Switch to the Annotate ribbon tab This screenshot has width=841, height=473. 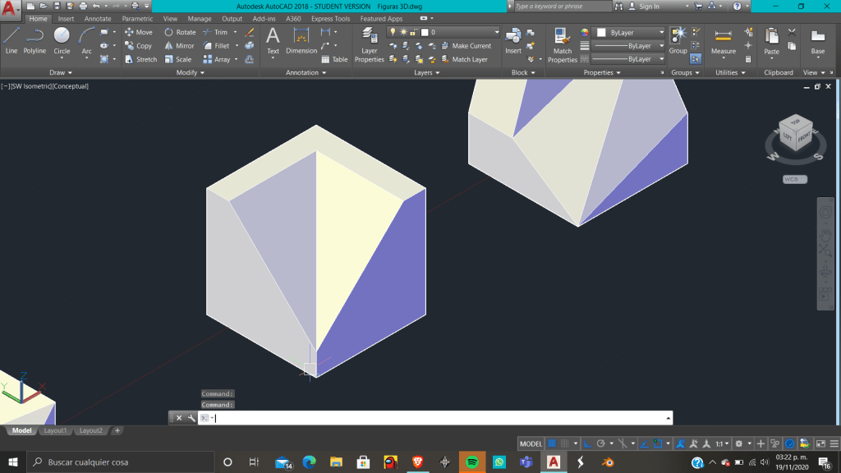pyautogui.click(x=98, y=19)
